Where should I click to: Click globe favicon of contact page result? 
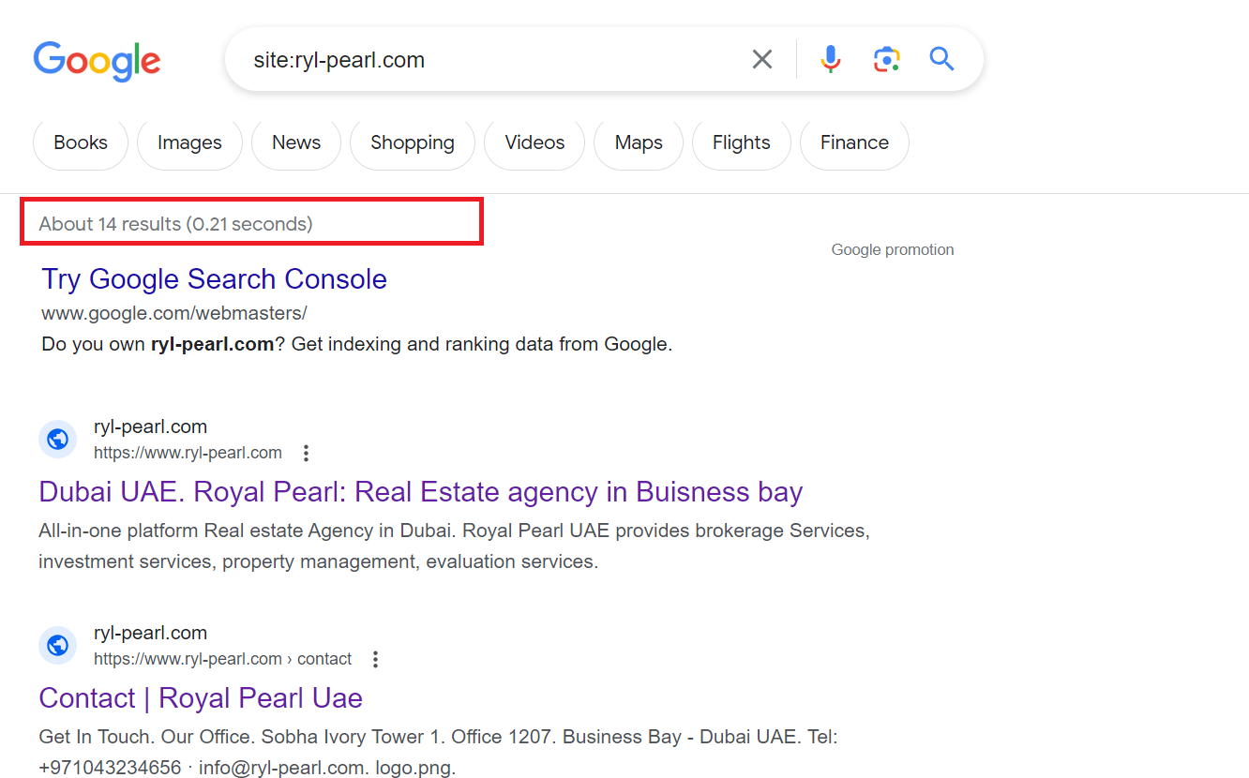[x=57, y=645]
